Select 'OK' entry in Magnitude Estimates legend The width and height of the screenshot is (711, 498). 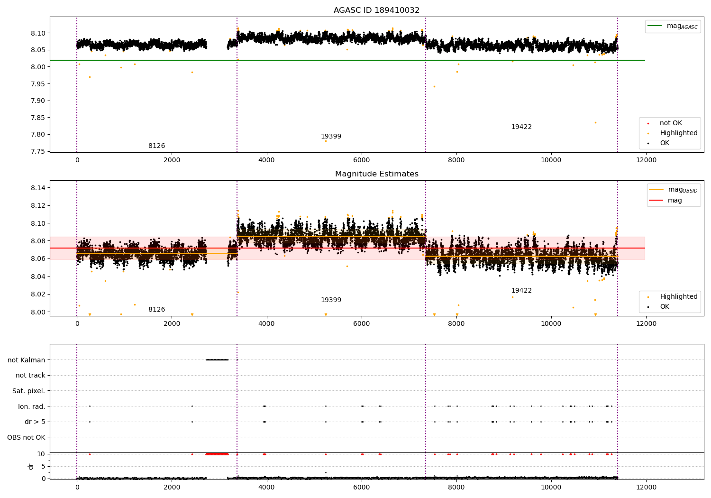tap(665, 307)
